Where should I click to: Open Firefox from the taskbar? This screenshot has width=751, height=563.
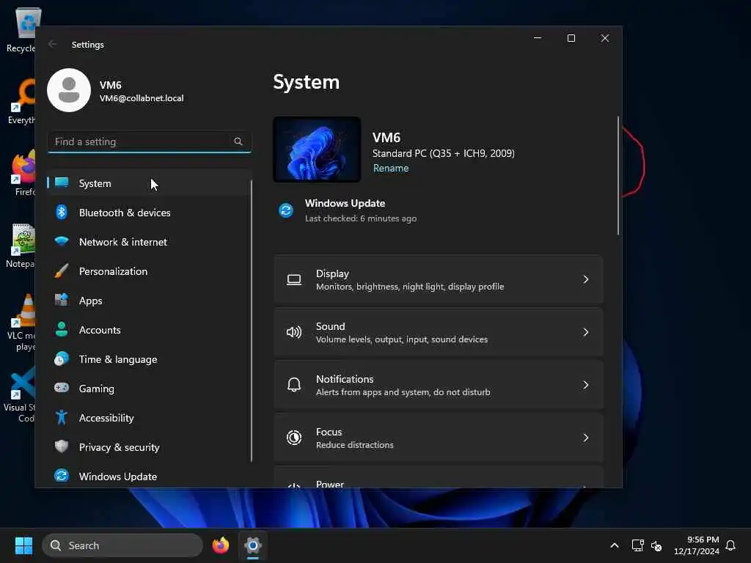point(221,545)
